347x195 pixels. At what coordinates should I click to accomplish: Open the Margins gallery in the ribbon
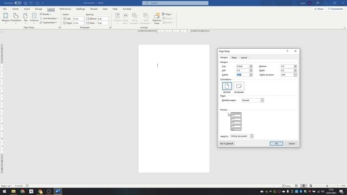coord(5,18)
